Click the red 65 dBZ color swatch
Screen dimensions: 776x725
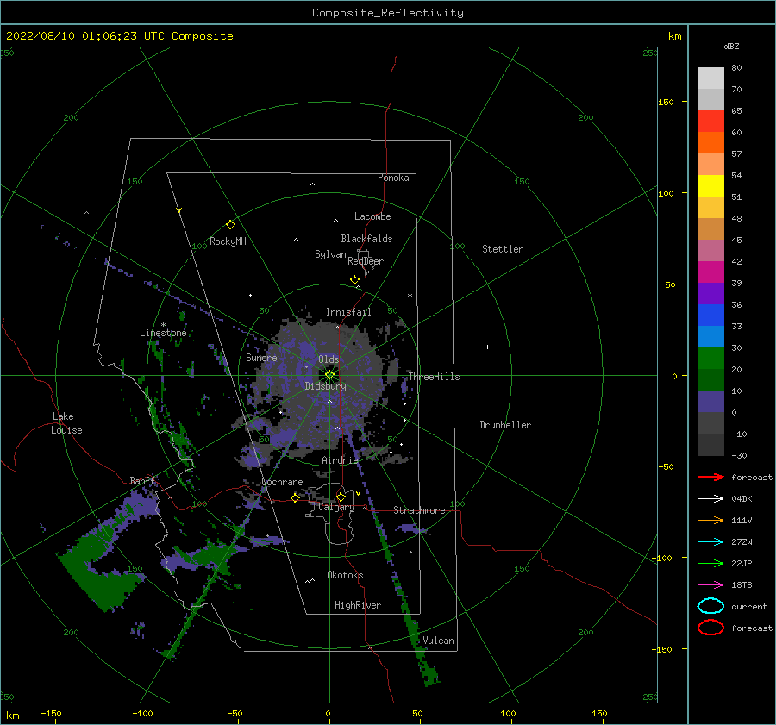click(710, 121)
